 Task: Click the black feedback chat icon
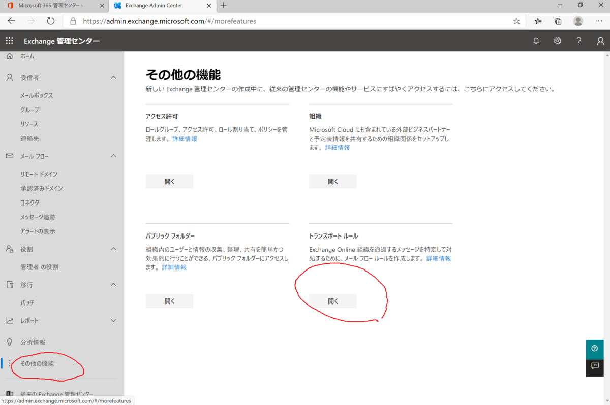pos(595,366)
